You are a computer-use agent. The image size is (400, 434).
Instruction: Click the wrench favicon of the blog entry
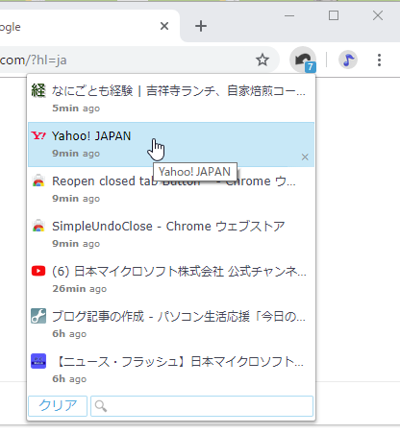38,316
